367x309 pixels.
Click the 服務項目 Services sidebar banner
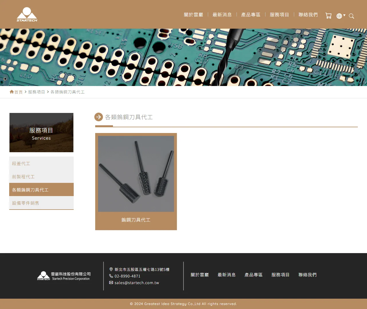coord(41,132)
